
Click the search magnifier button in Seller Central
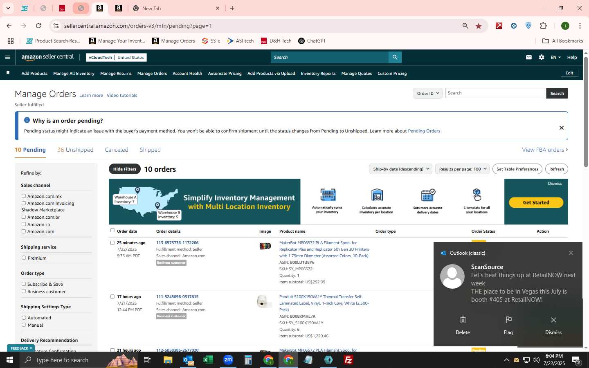[x=395, y=57]
